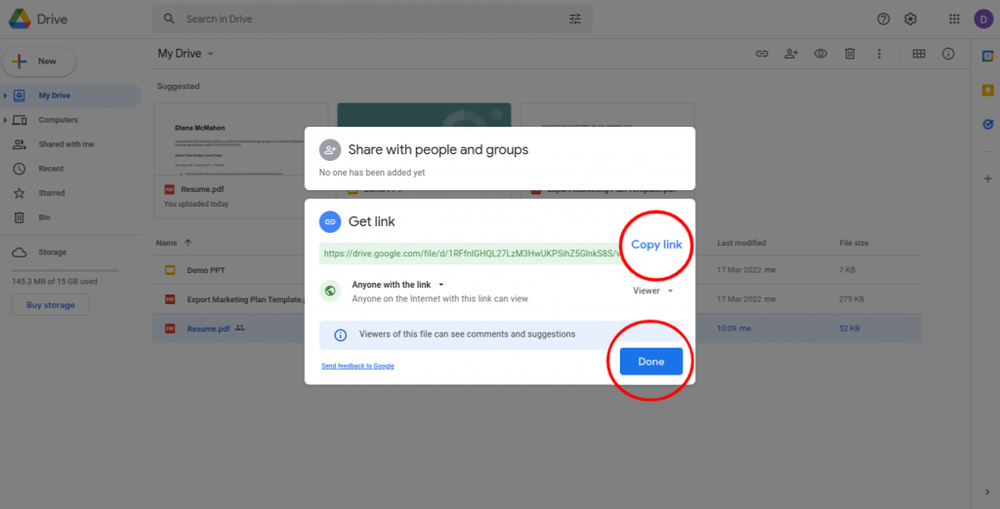Open Shared with me in sidebar
1000x509 pixels.
pos(65,144)
